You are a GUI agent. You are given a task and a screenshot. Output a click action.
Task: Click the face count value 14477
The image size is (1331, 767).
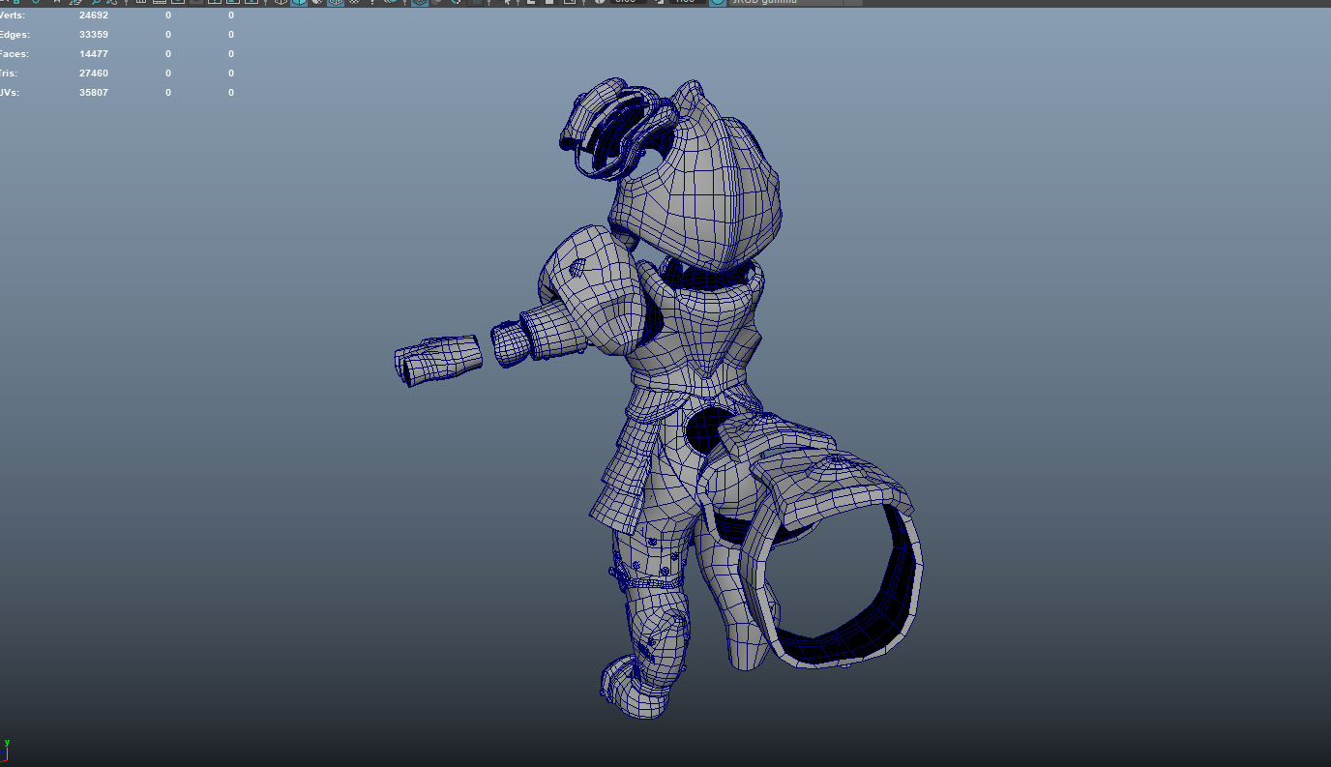coord(94,54)
